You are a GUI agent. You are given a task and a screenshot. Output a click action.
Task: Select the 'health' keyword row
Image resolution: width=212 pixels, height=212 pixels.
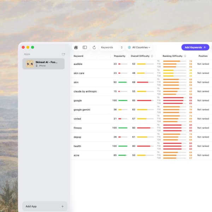[141, 146]
